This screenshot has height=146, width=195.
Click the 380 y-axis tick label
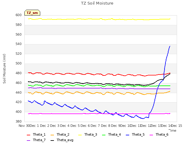pos(19,121)
